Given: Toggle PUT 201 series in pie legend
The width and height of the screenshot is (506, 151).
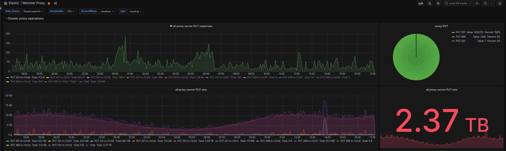Looking at the screenshot, I should click(x=460, y=32).
